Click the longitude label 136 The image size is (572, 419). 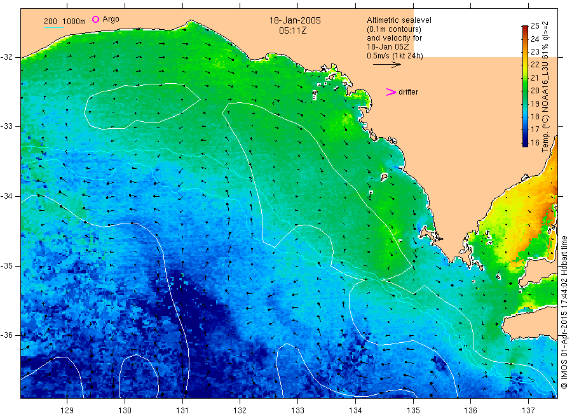pos(470,411)
